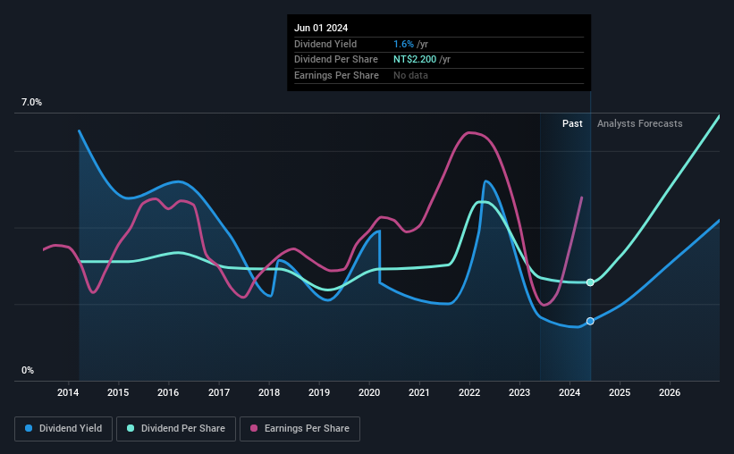Click the 2017 x-axis label
Image resolution: width=734 pixels, height=454 pixels.
point(219,392)
